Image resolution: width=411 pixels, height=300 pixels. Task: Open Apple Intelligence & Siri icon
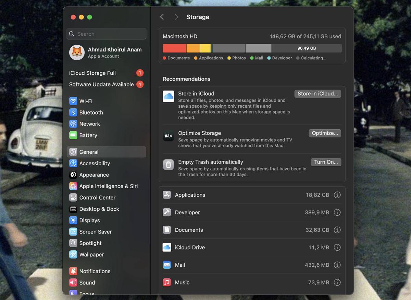(73, 186)
